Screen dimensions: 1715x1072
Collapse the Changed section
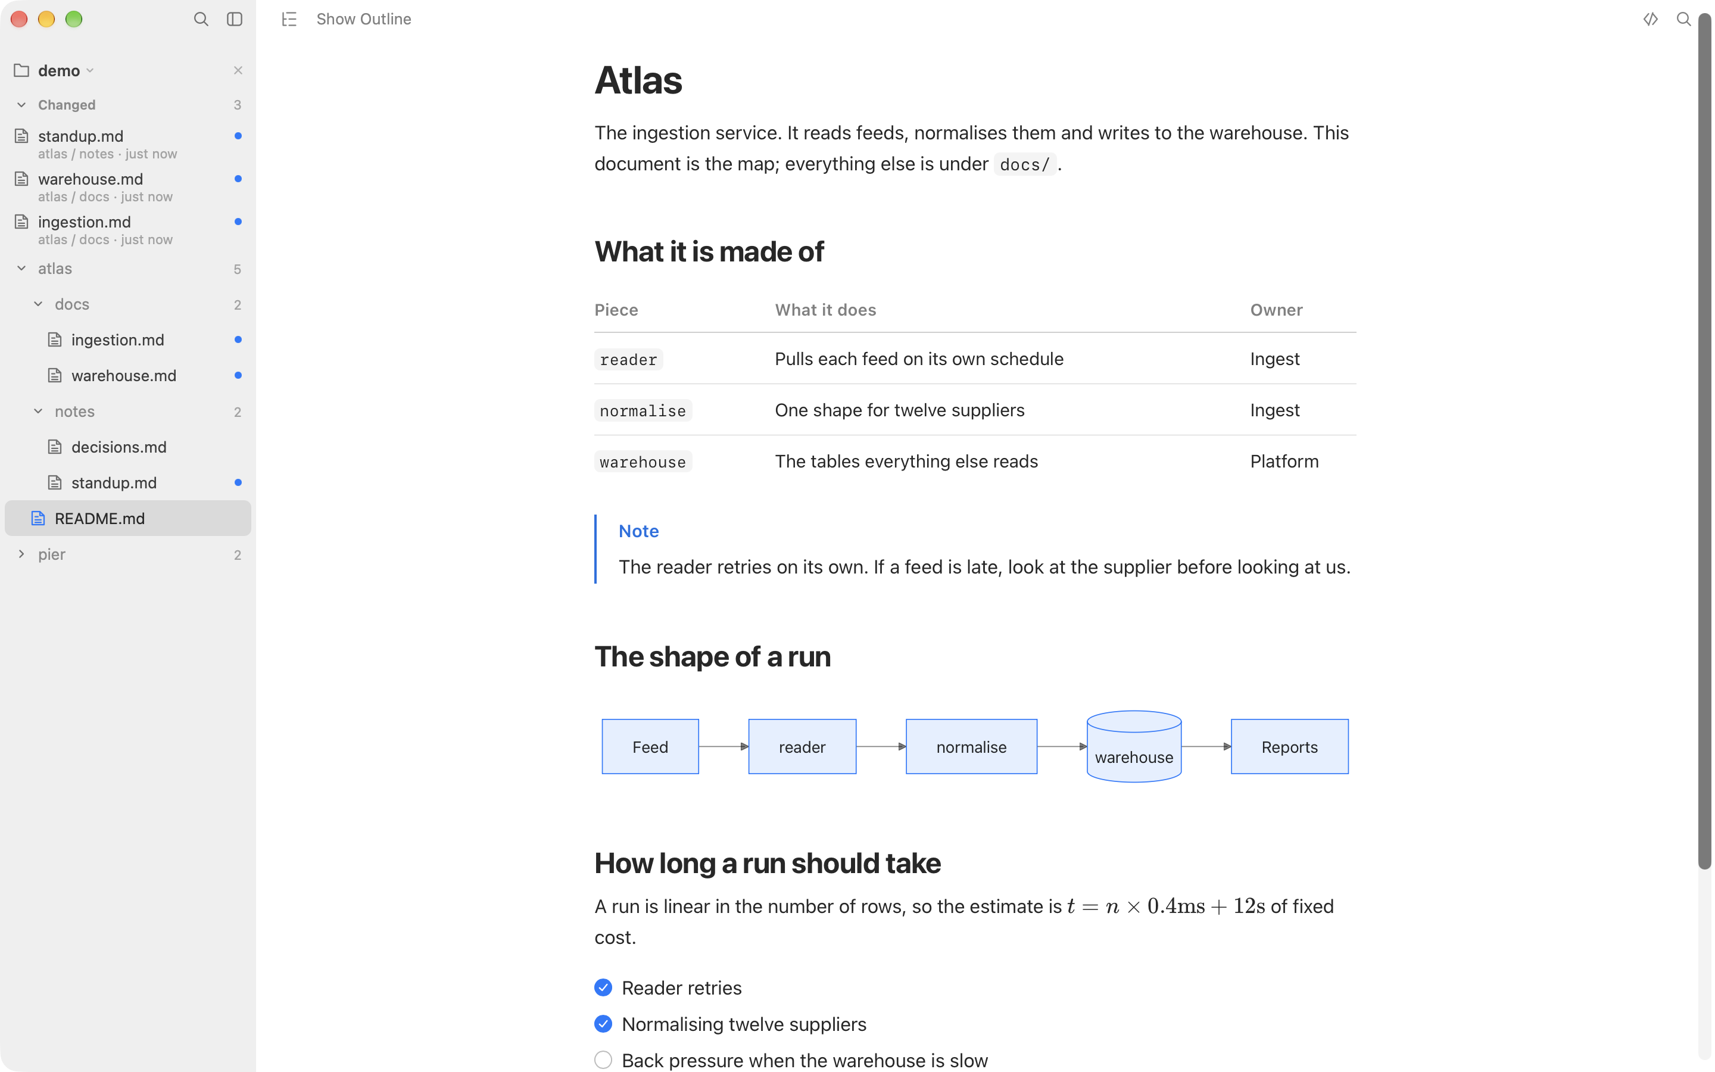[21, 105]
